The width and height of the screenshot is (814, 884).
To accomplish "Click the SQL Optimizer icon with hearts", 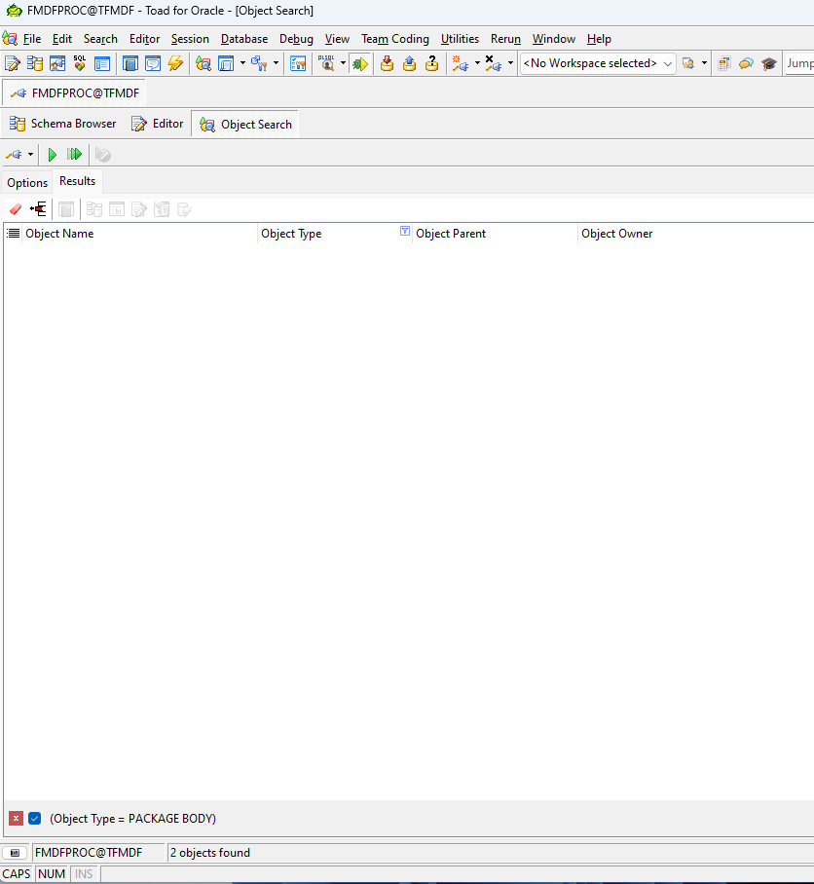I will [x=80, y=63].
